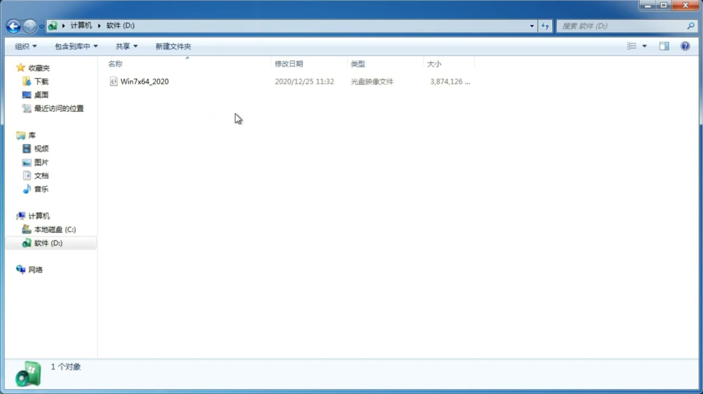The height and width of the screenshot is (394, 703).
Task: Navigate to 本地磁盘 (C:) drive
Action: pyautogui.click(x=55, y=229)
